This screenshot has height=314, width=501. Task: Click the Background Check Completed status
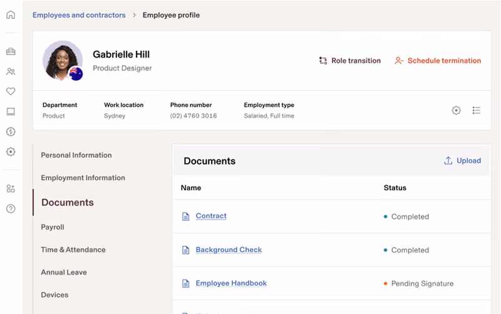tap(406, 250)
